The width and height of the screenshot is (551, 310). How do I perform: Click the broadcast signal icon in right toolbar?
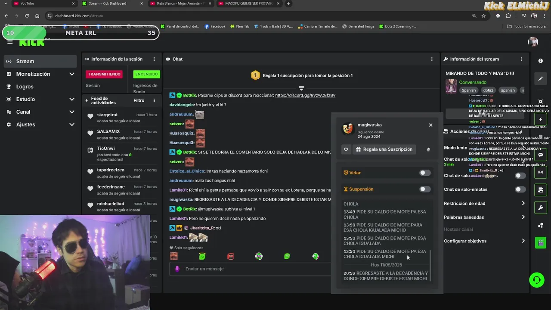tap(541, 172)
